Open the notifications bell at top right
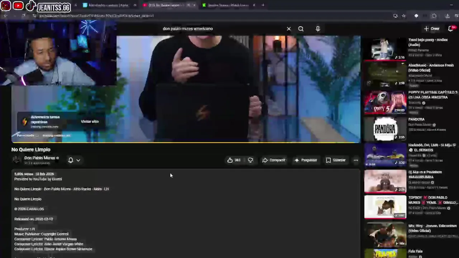 click(451, 29)
